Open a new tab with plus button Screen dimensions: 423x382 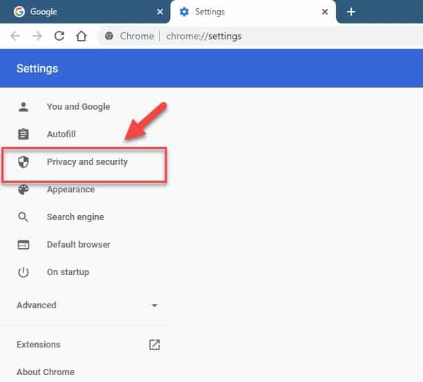pyautogui.click(x=351, y=12)
